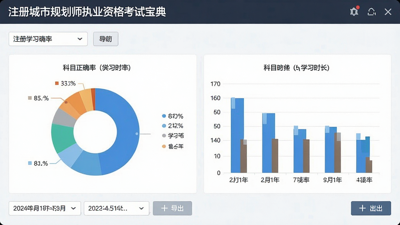Close the exam guide window
400x225 pixels.
click(x=388, y=12)
